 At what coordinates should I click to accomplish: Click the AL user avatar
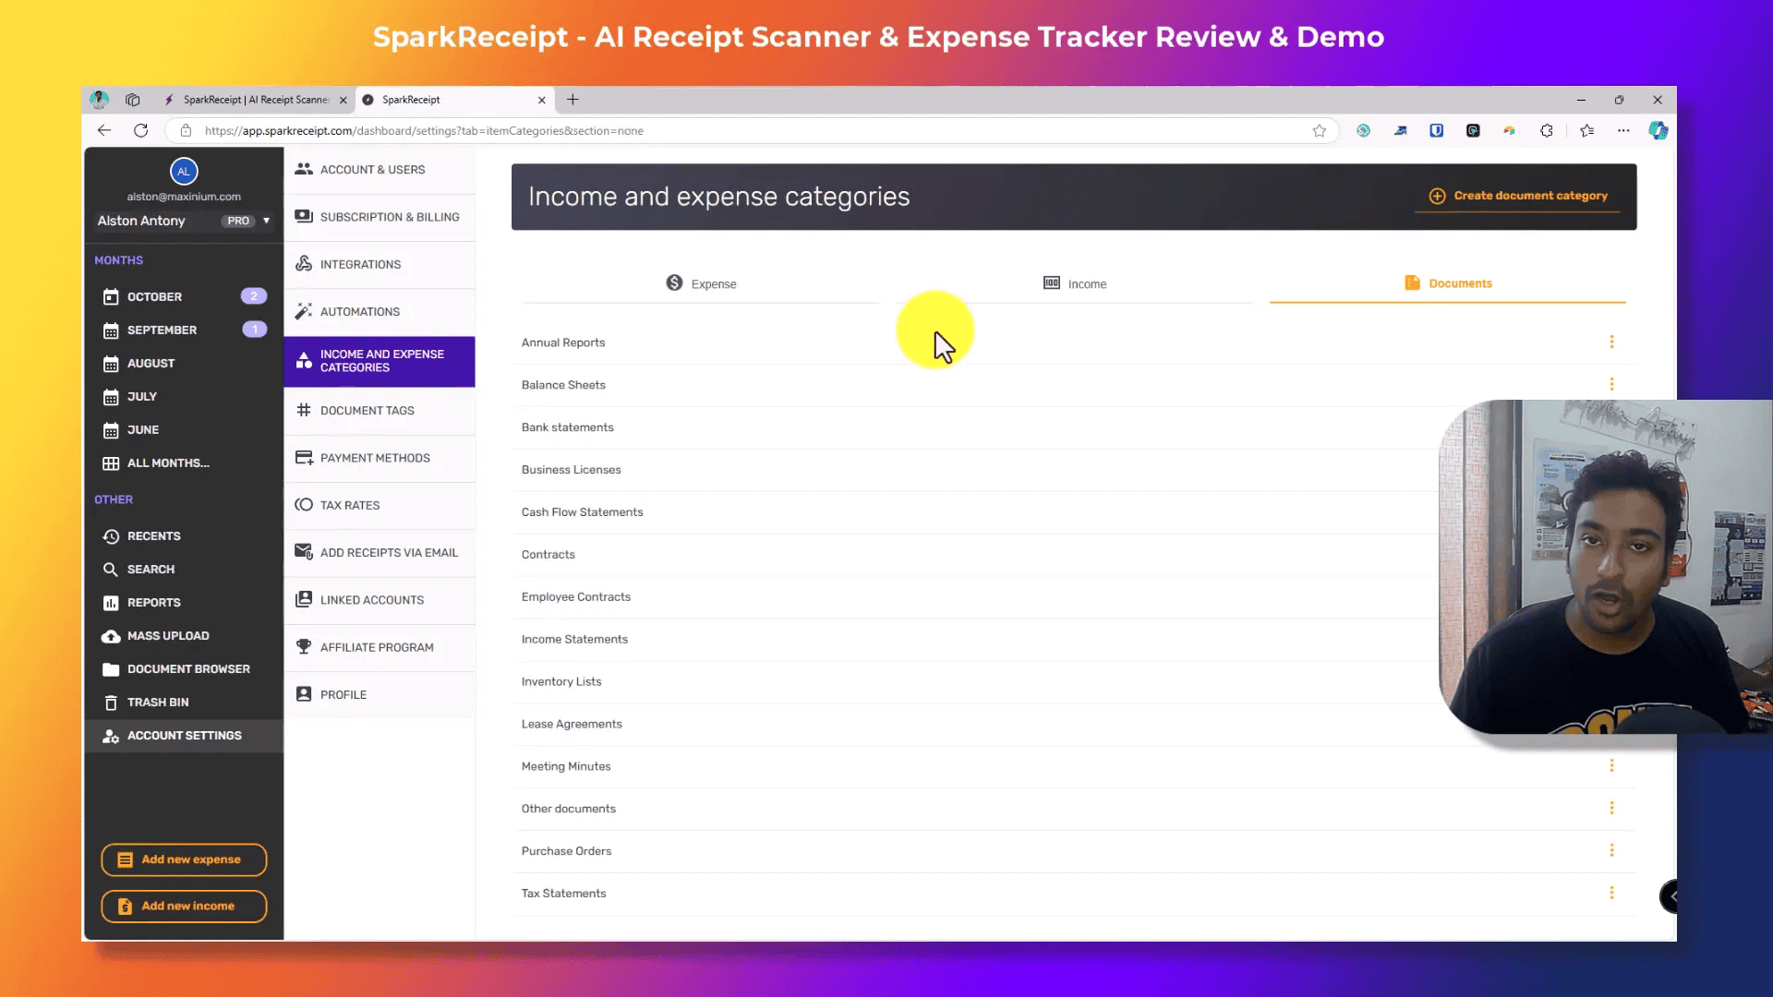click(184, 171)
